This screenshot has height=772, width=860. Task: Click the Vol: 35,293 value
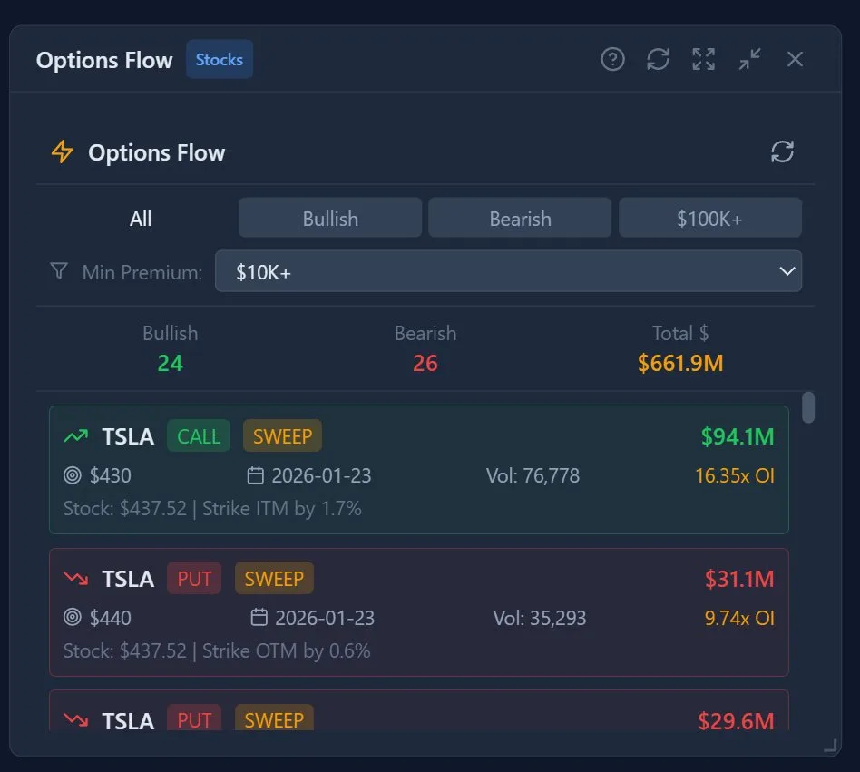(540, 618)
